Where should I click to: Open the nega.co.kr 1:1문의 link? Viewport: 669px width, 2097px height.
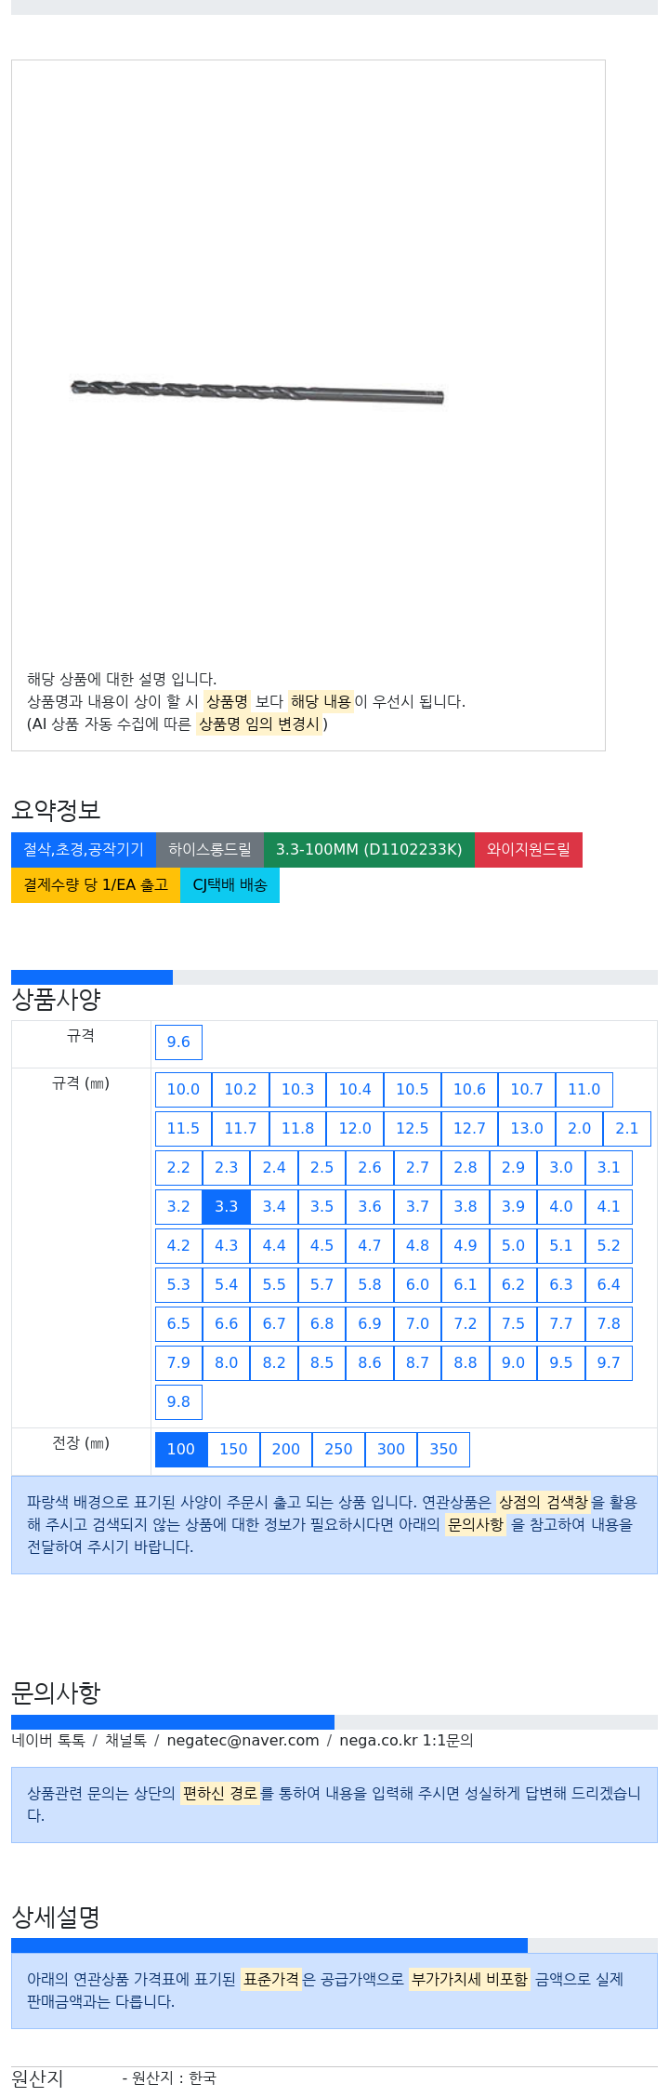406,1740
